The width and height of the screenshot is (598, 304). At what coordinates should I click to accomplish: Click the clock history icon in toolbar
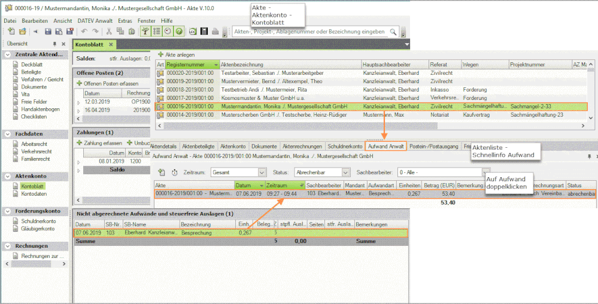tap(168, 32)
